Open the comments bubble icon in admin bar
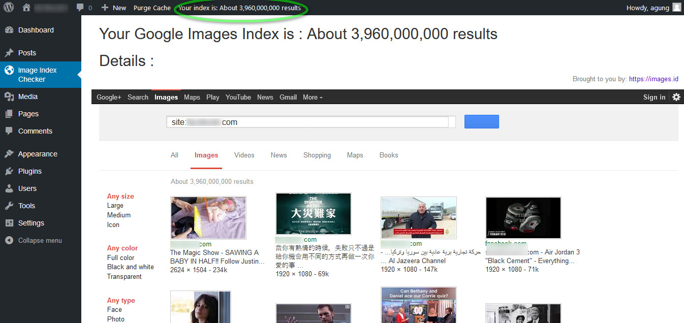 click(x=80, y=8)
